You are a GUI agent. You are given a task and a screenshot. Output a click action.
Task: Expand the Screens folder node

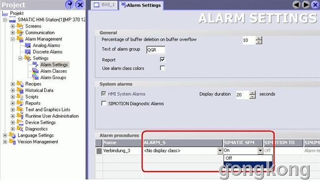13,26
